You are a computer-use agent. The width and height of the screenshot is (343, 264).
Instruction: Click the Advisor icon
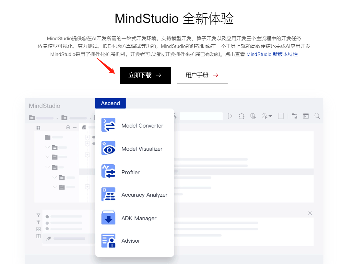tap(108, 241)
